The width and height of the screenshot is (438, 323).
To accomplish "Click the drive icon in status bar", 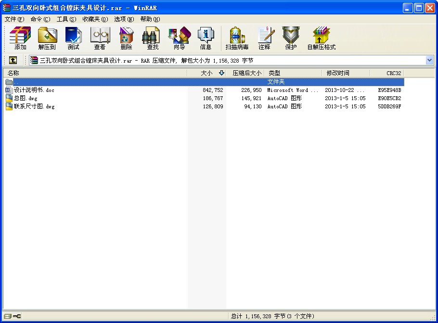I will coord(7,316).
